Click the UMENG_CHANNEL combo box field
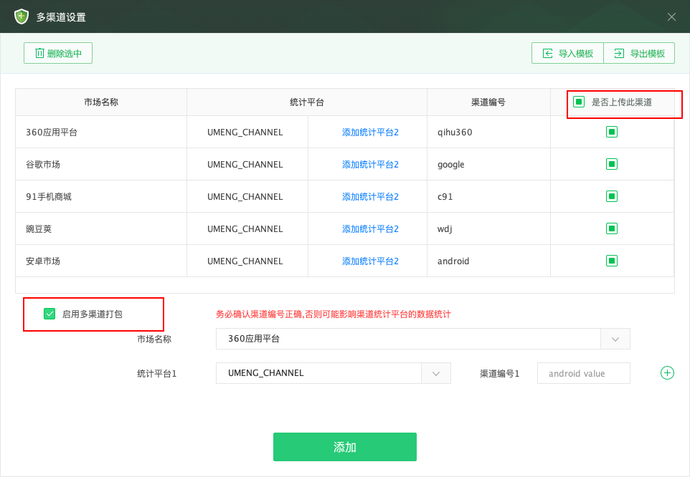Viewport: 690px width, 477px height. coord(333,373)
